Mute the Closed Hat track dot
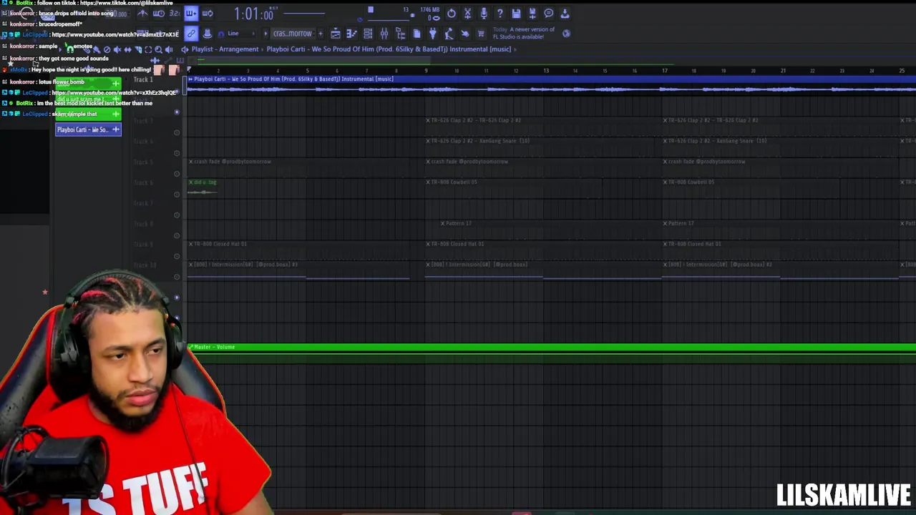Viewport: 916px width, 515px height. coord(177,256)
